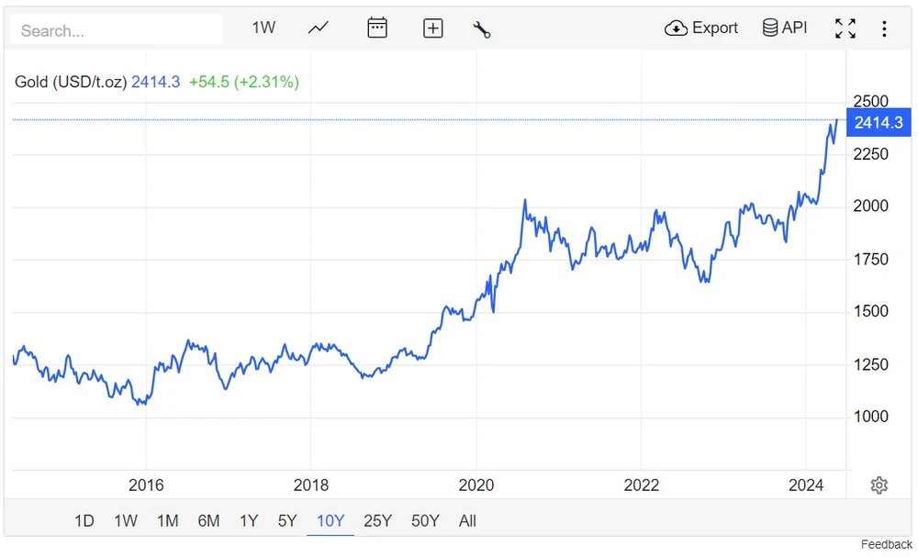Select the 1W range at bottom

125,520
